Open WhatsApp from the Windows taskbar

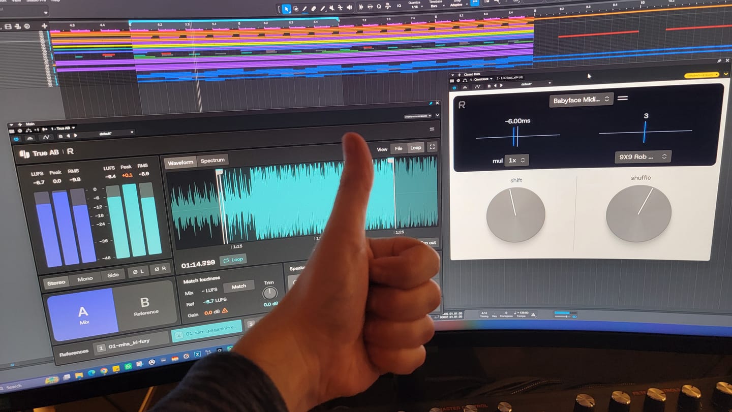pyautogui.click(x=128, y=366)
